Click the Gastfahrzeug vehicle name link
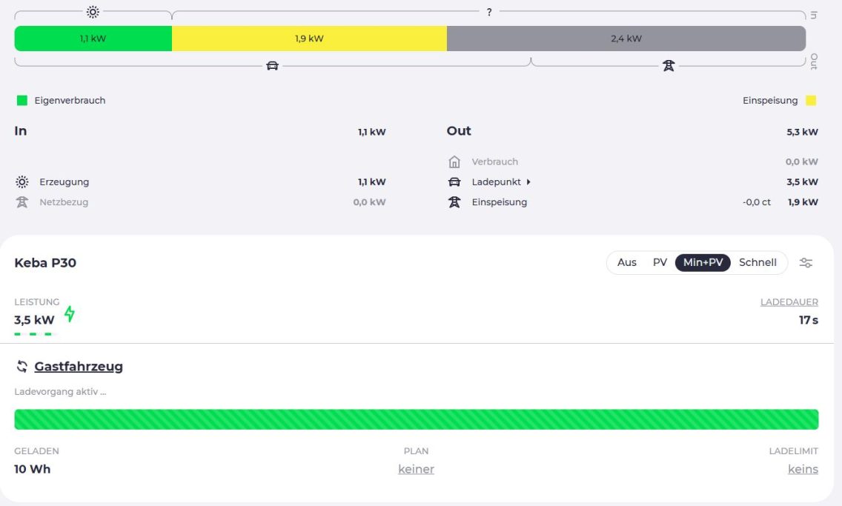This screenshot has height=506, width=842. point(79,366)
